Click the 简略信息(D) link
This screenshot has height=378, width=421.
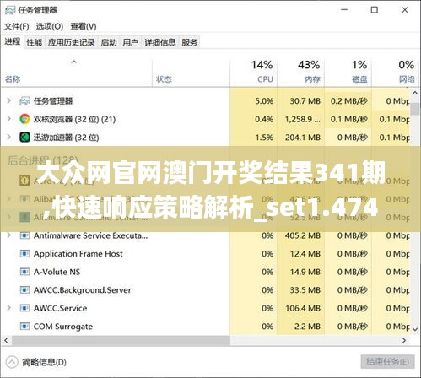tap(44, 362)
